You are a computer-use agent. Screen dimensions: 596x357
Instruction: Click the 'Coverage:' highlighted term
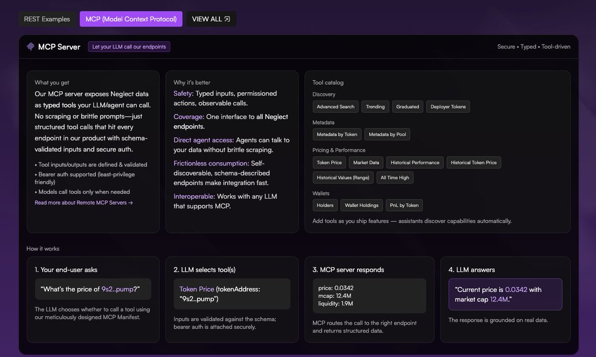189,117
